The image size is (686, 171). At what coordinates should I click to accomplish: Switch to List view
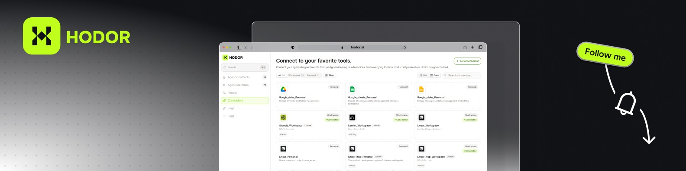[423, 75]
